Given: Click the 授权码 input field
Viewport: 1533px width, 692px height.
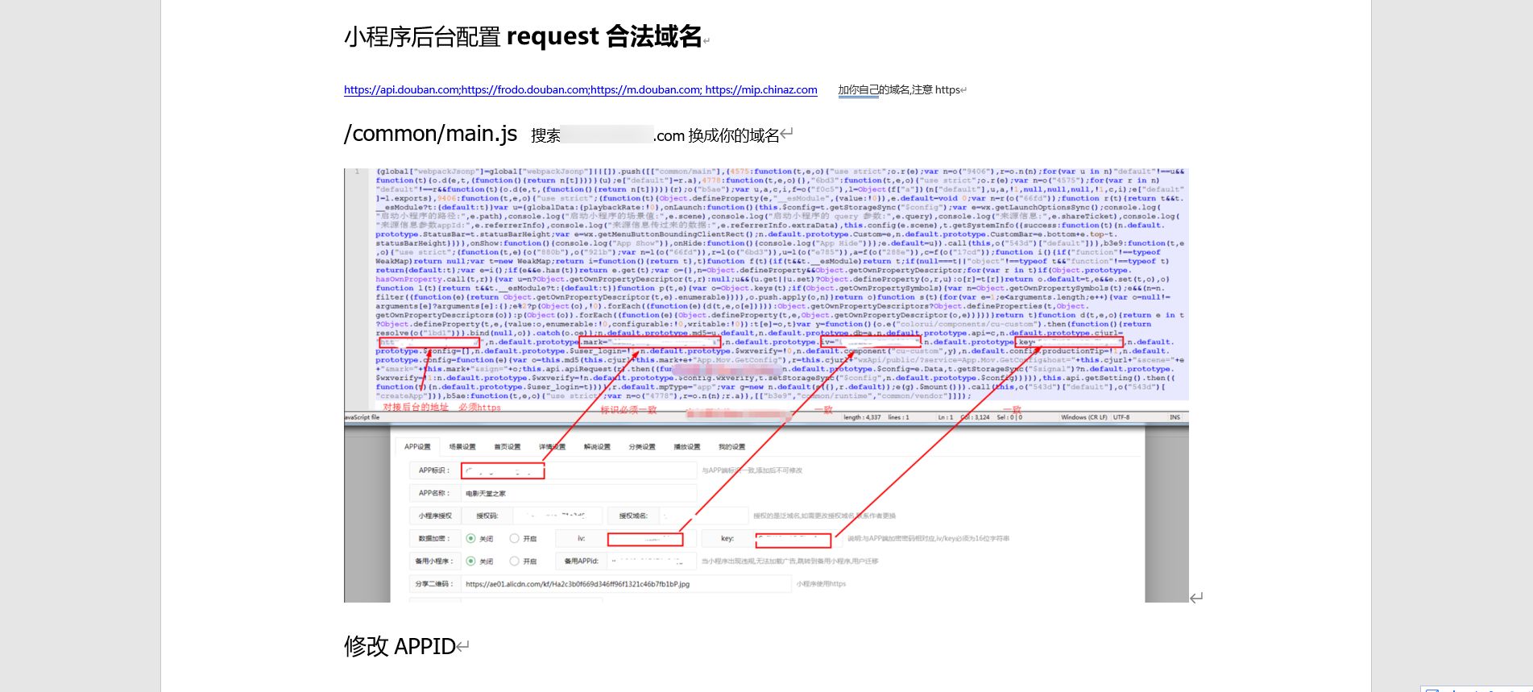Looking at the screenshot, I should pos(556,516).
